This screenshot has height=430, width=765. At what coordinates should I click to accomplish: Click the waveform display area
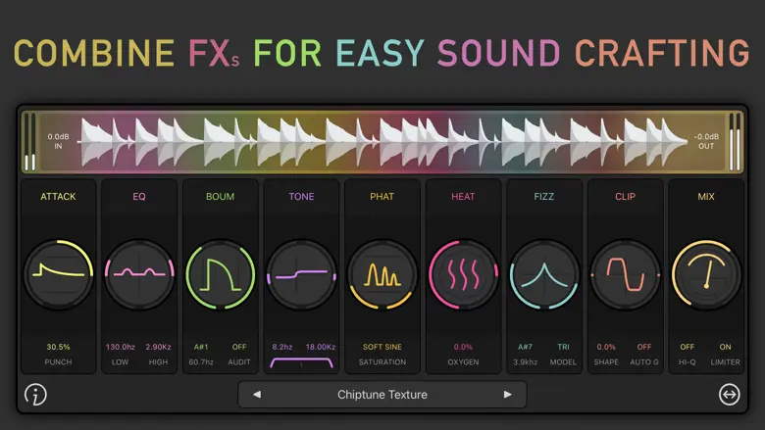(382, 141)
